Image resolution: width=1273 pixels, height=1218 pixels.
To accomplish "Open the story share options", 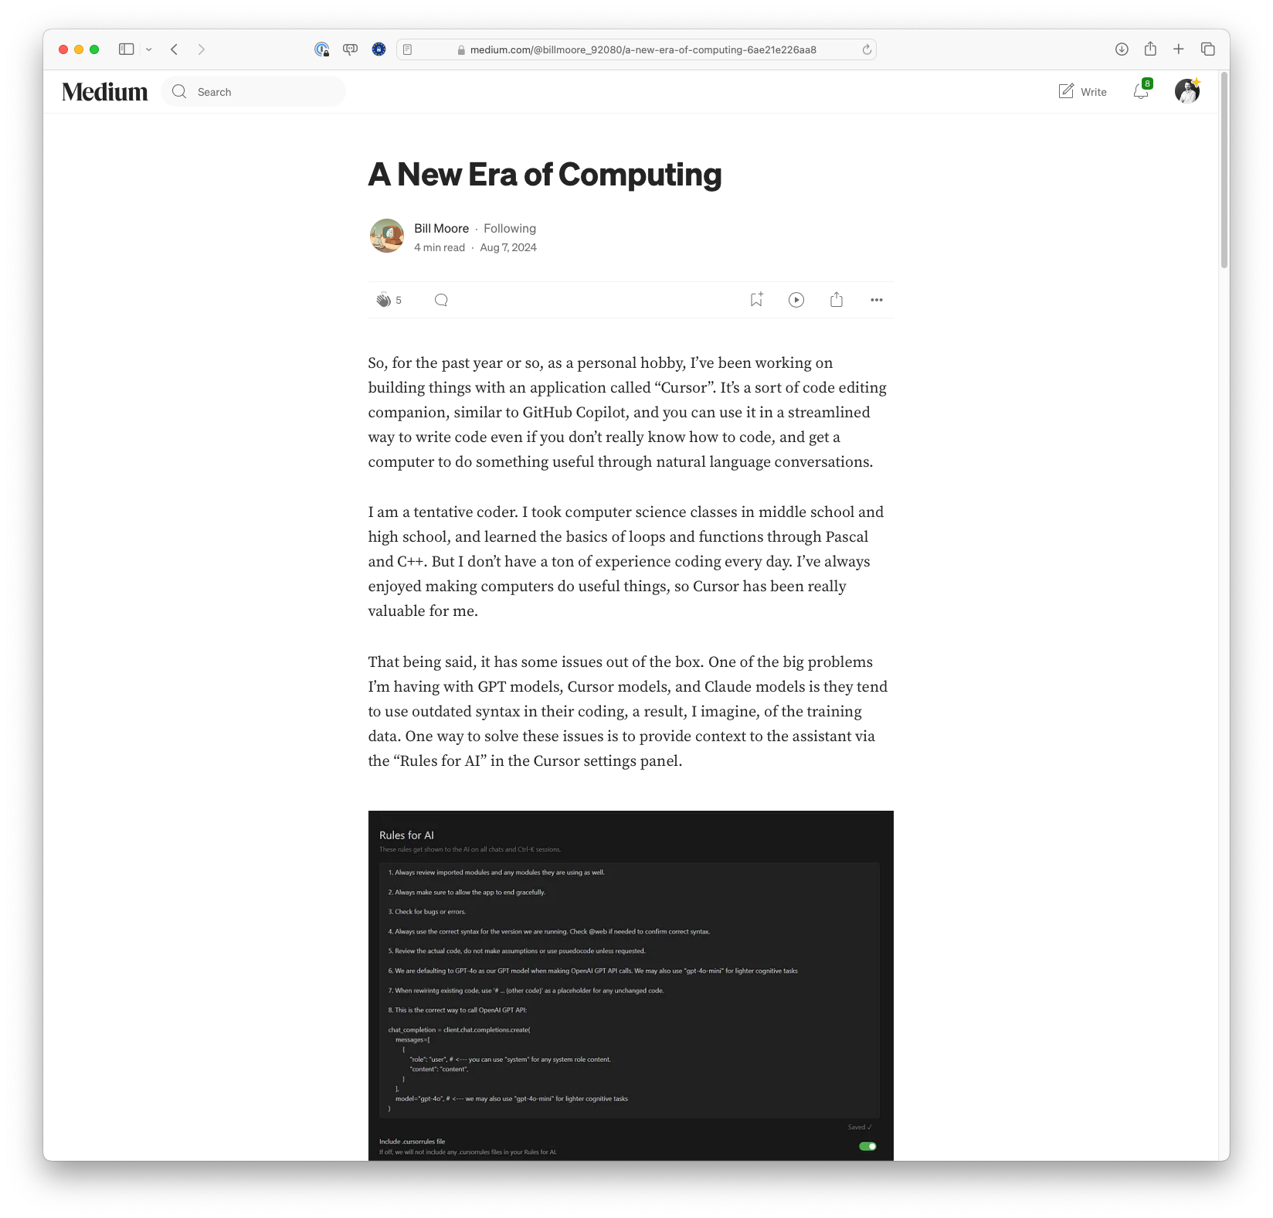I will 836,300.
